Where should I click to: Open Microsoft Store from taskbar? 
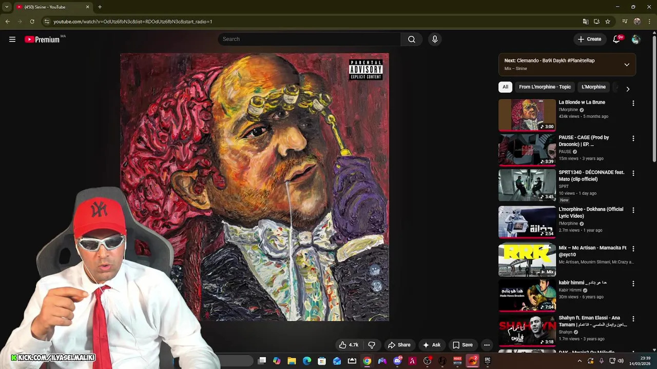(x=322, y=361)
